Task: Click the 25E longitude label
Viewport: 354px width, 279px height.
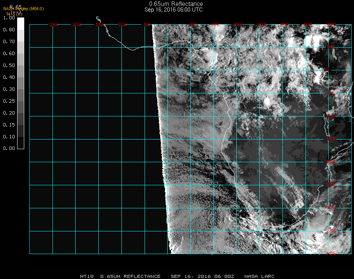Action: tap(285, 25)
